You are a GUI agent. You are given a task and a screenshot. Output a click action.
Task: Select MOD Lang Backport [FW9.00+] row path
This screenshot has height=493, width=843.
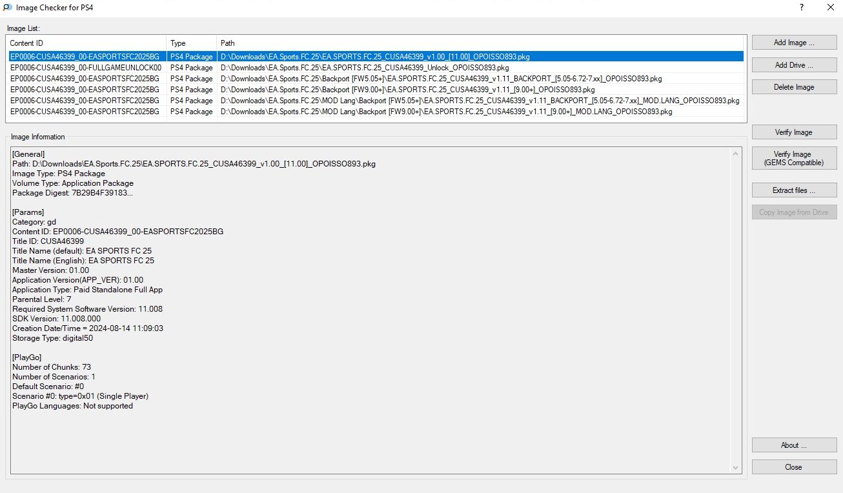pos(446,112)
